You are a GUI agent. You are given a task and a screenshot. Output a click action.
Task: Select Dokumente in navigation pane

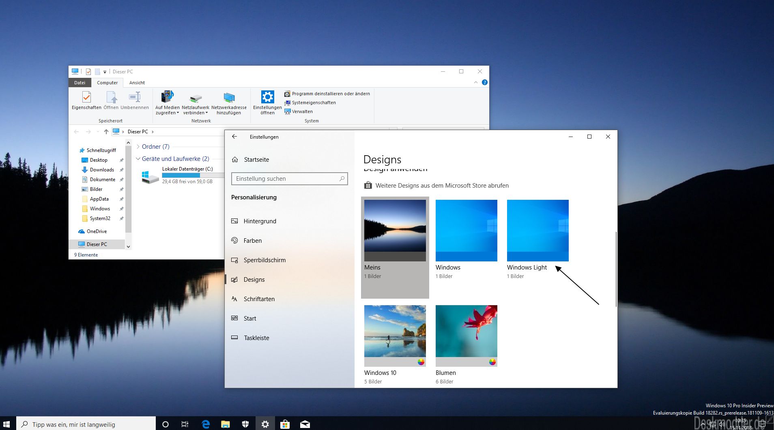click(103, 180)
